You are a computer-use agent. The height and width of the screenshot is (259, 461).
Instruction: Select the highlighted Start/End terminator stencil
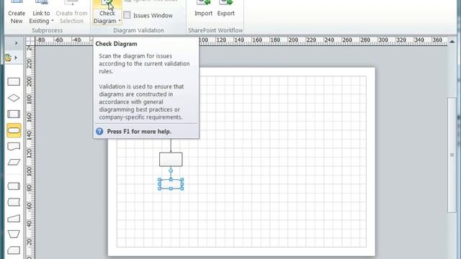click(x=14, y=130)
